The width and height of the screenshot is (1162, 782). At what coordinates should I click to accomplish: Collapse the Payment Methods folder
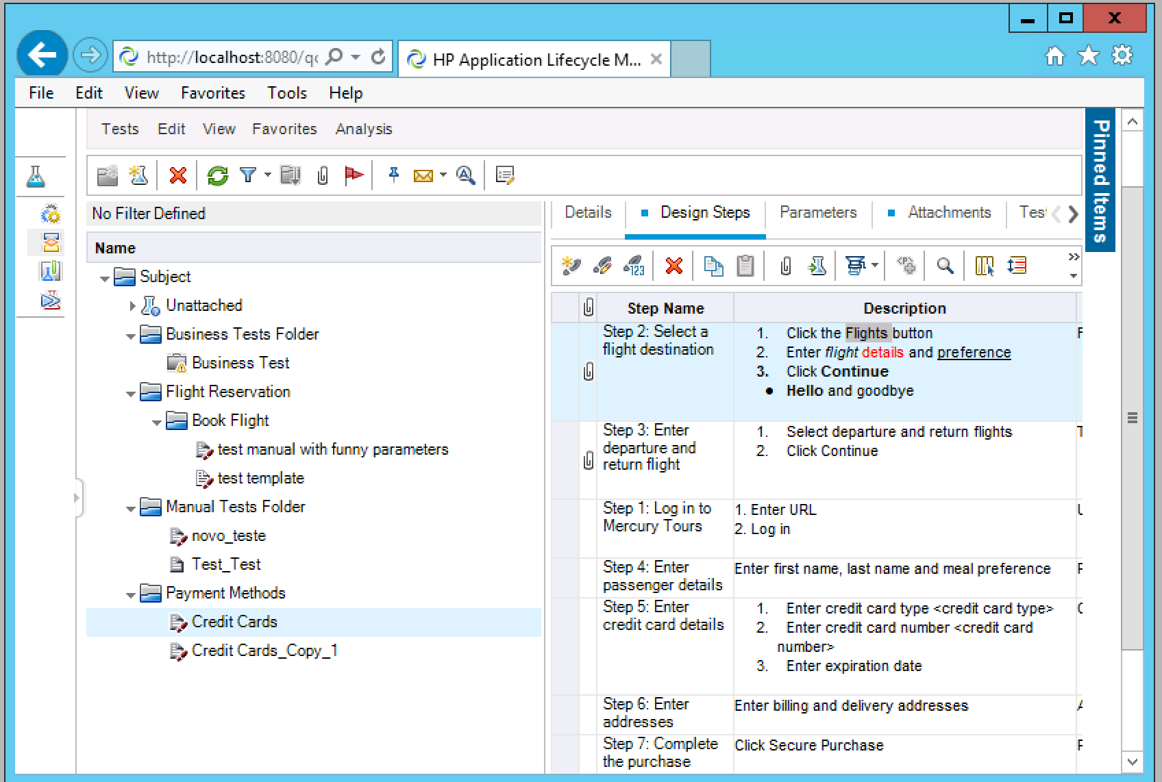131,595
